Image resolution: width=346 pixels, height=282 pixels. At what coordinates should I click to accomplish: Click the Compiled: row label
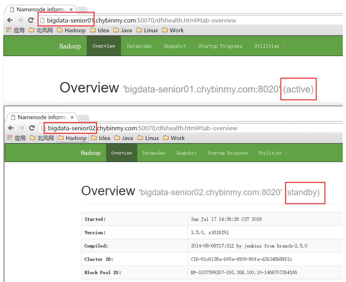point(96,246)
